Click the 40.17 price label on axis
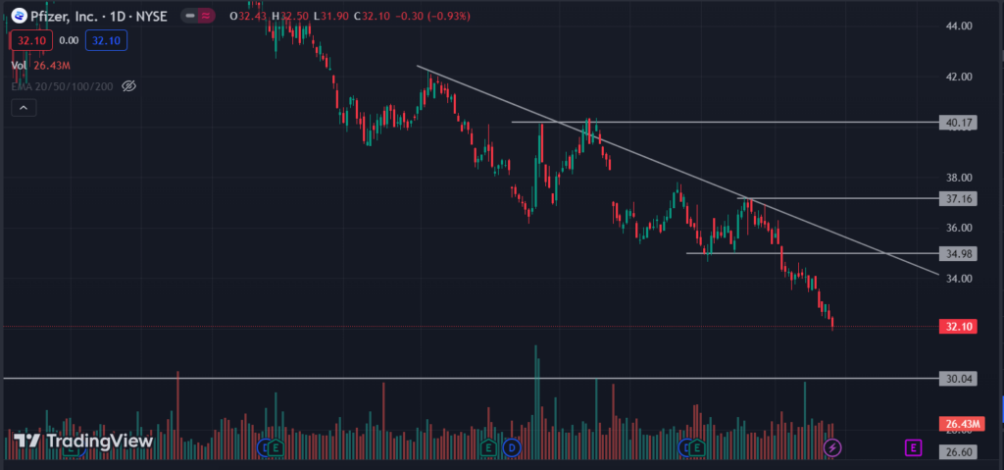 click(958, 122)
